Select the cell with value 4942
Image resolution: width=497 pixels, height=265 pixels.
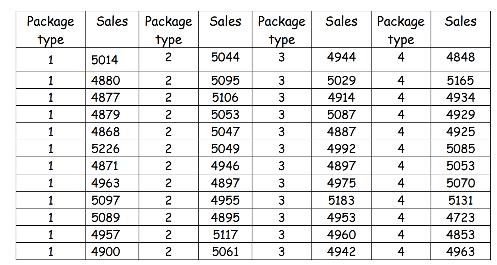341,252
